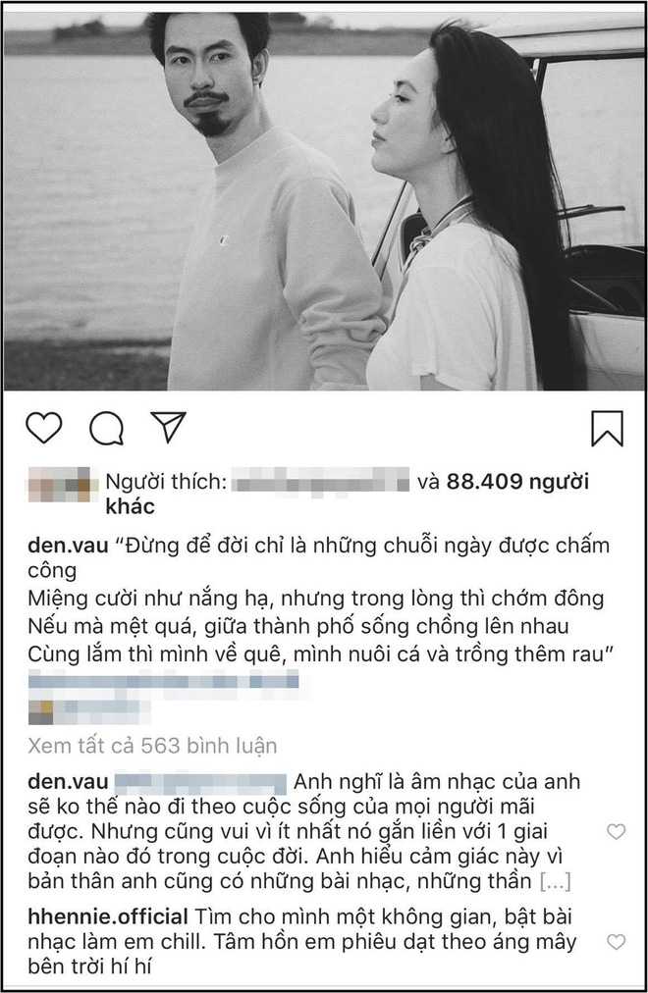
Task: Open the black and white couple photo
Action: (324, 200)
